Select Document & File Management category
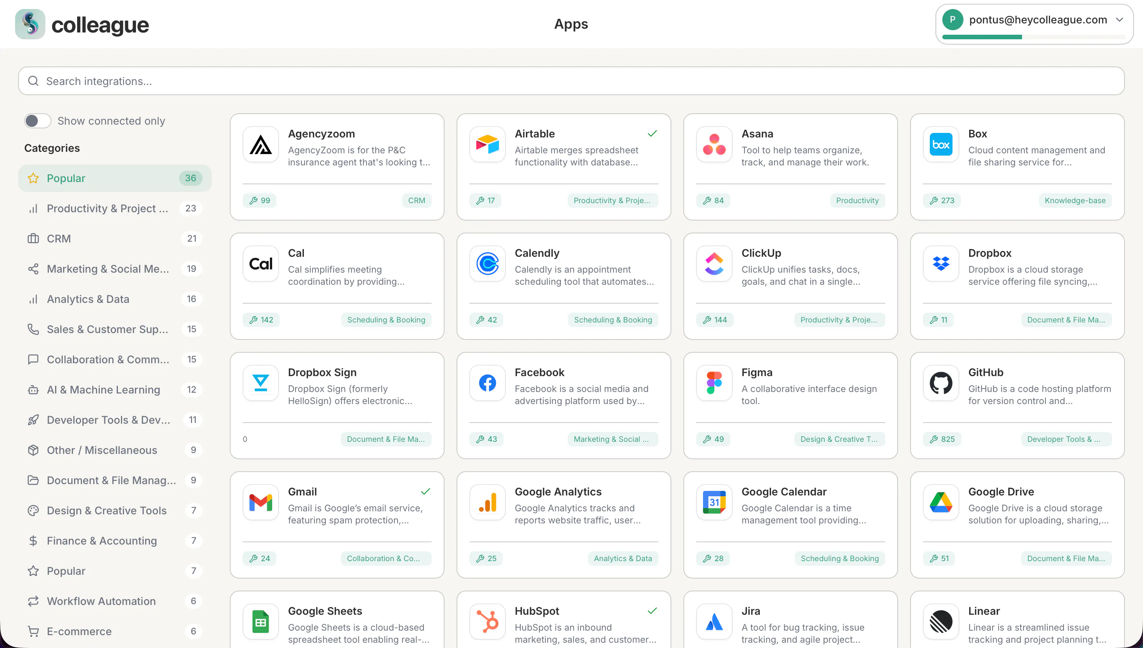This screenshot has height=648, width=1143. click(x=115, y=480)
